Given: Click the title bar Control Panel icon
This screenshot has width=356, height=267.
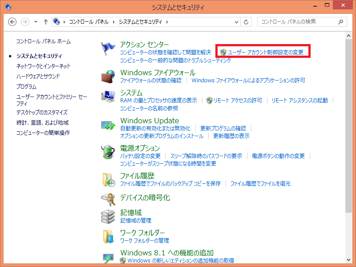Looking at the screenshot, I should click(8, 7).
